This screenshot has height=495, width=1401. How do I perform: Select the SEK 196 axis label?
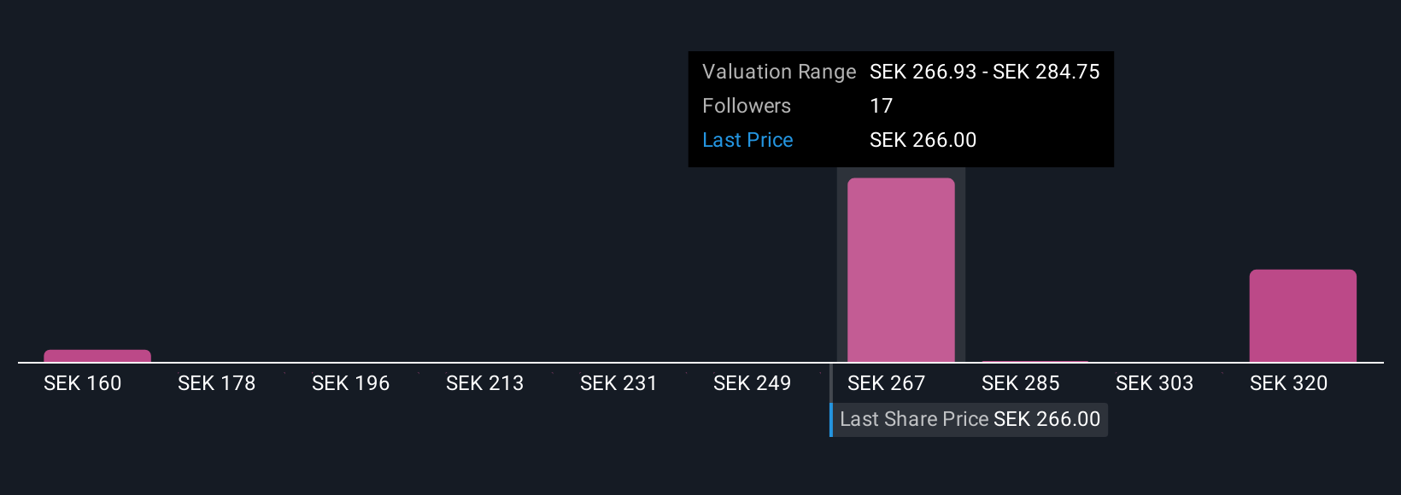[351, 384]
